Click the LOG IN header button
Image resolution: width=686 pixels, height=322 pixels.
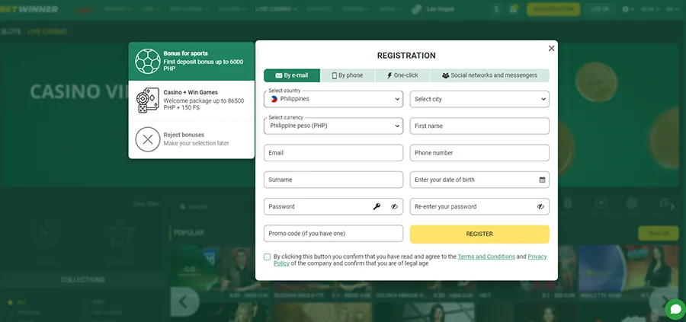(x=599, y=9)
